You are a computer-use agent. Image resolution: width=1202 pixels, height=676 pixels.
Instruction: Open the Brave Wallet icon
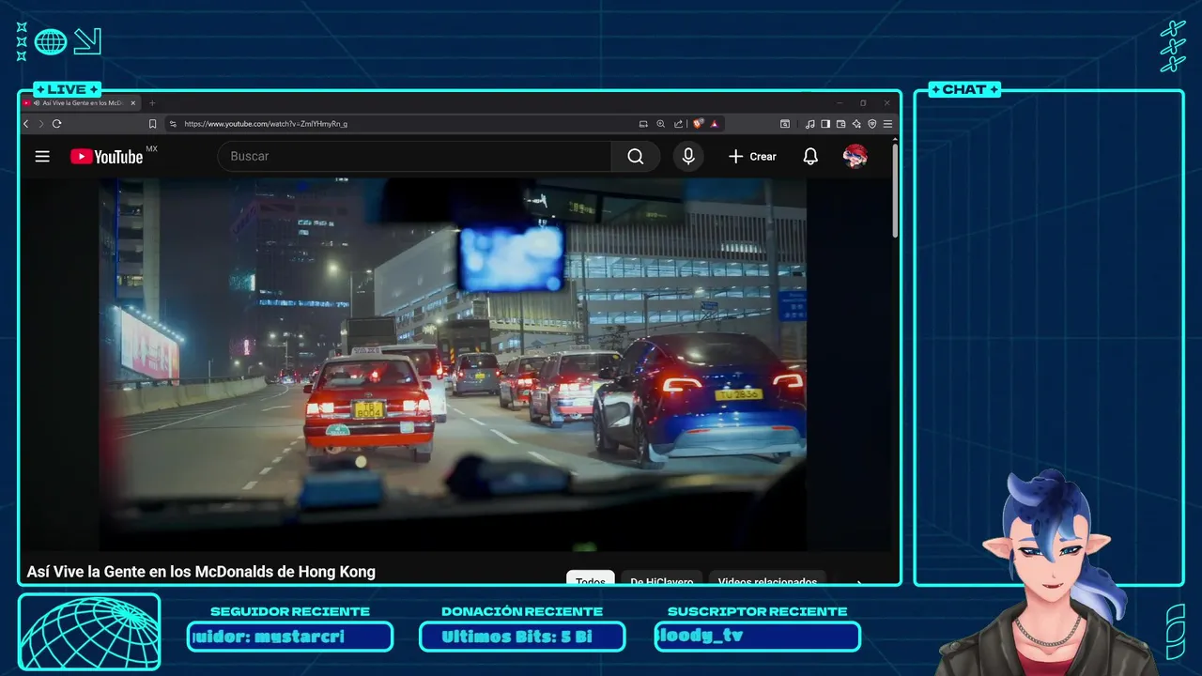click(x=841, y=124)
